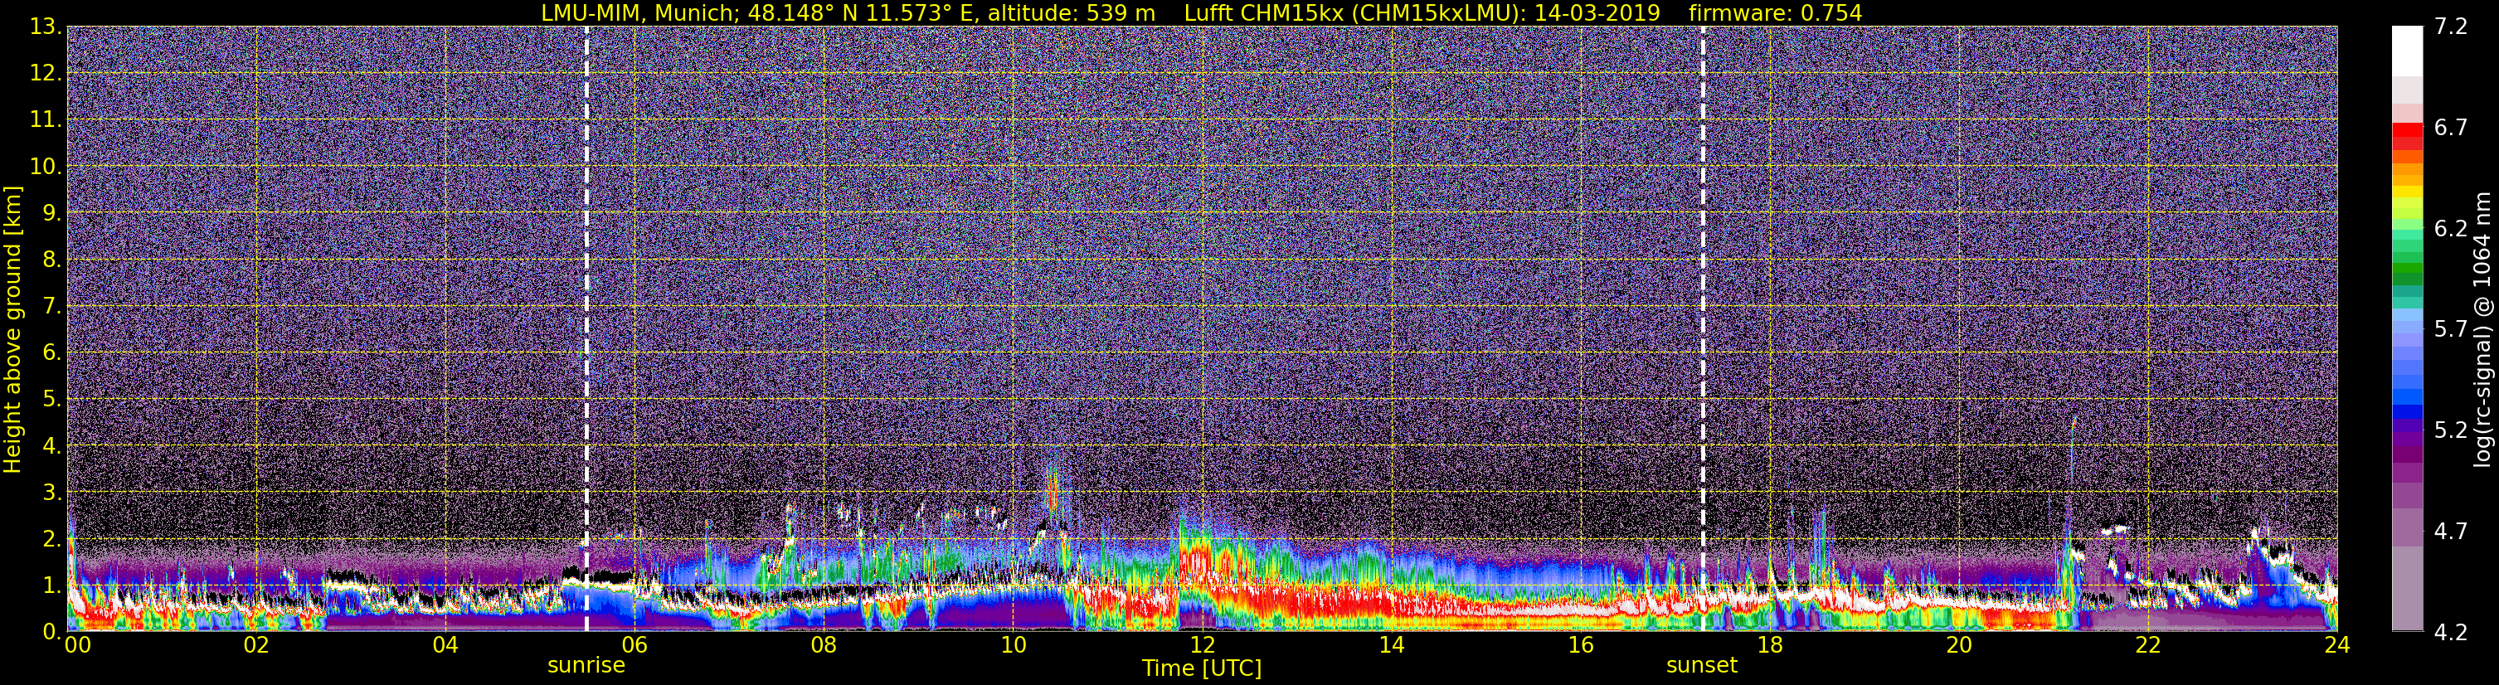This screenshot has width=2499, height=685.
Task: Click the '02' tick on the time axis
Action: 256,646
